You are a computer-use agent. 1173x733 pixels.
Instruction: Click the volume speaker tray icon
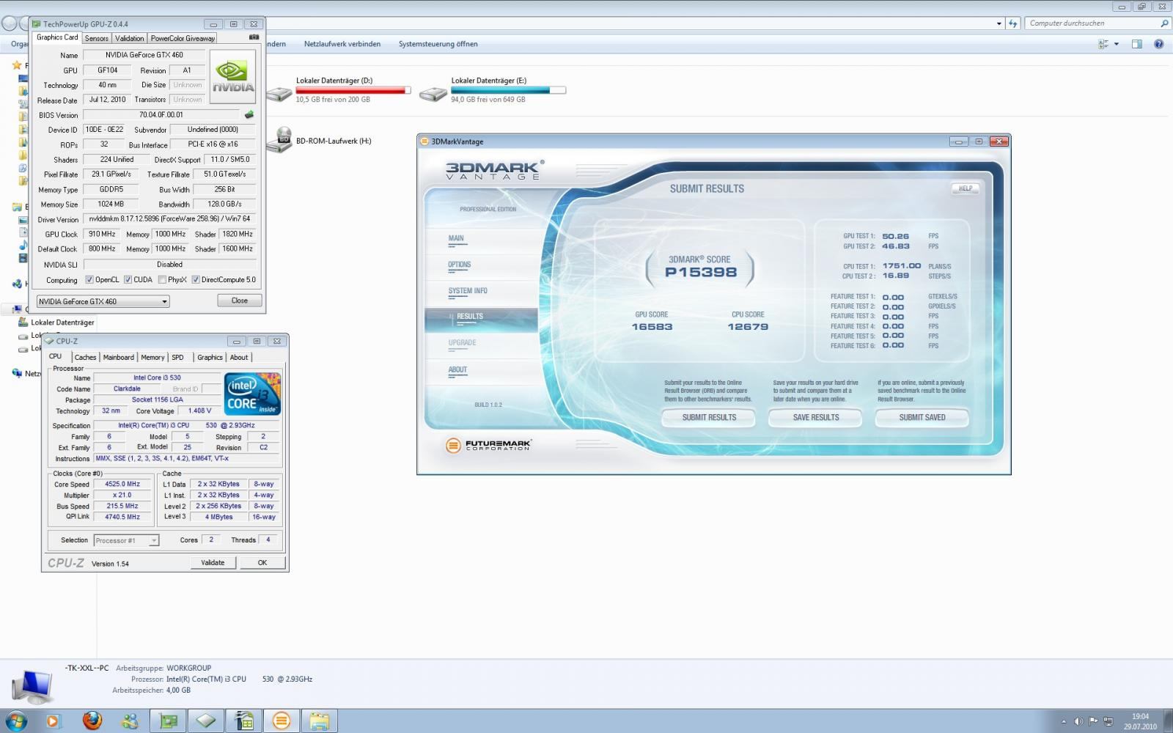(x=1078, y=721)
